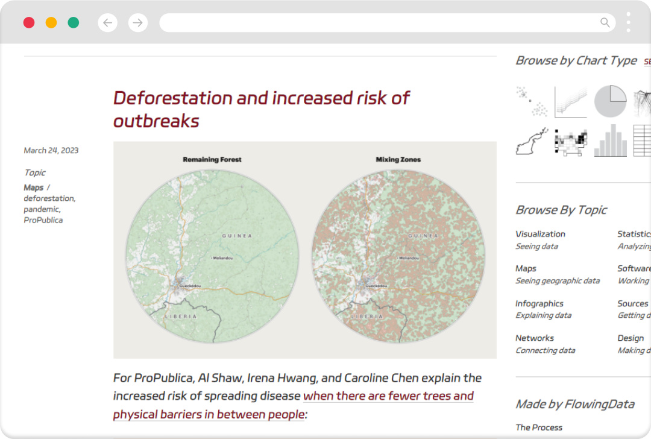The height and width of the screenshot is (439, 651).
Task: Open the grid map chart type icon
Action: coord(570,142)
